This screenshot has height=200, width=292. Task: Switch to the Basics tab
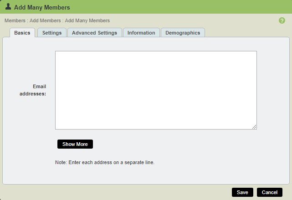[22, 33]
